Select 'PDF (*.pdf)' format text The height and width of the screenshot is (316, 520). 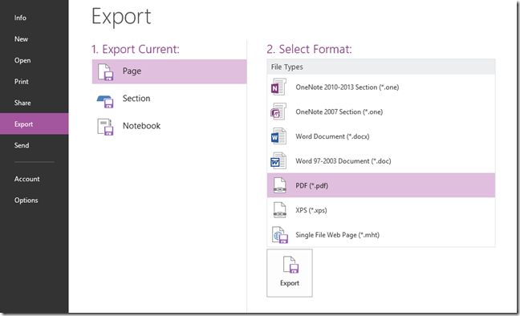click(x=311, y=186)
